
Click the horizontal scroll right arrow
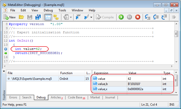coord(172,66)
